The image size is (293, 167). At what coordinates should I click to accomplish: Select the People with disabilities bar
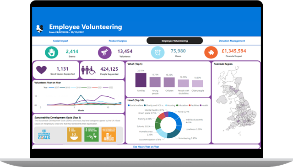pyautogui.click(x=183, y=83)
